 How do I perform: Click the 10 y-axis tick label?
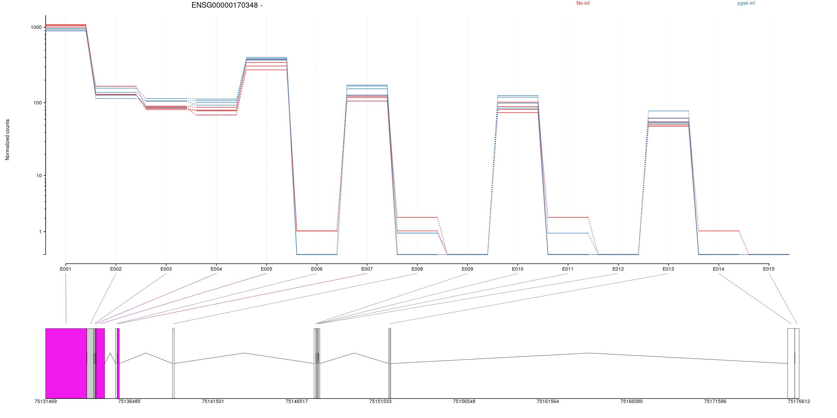pyautogui.click(x=39, y=176)
